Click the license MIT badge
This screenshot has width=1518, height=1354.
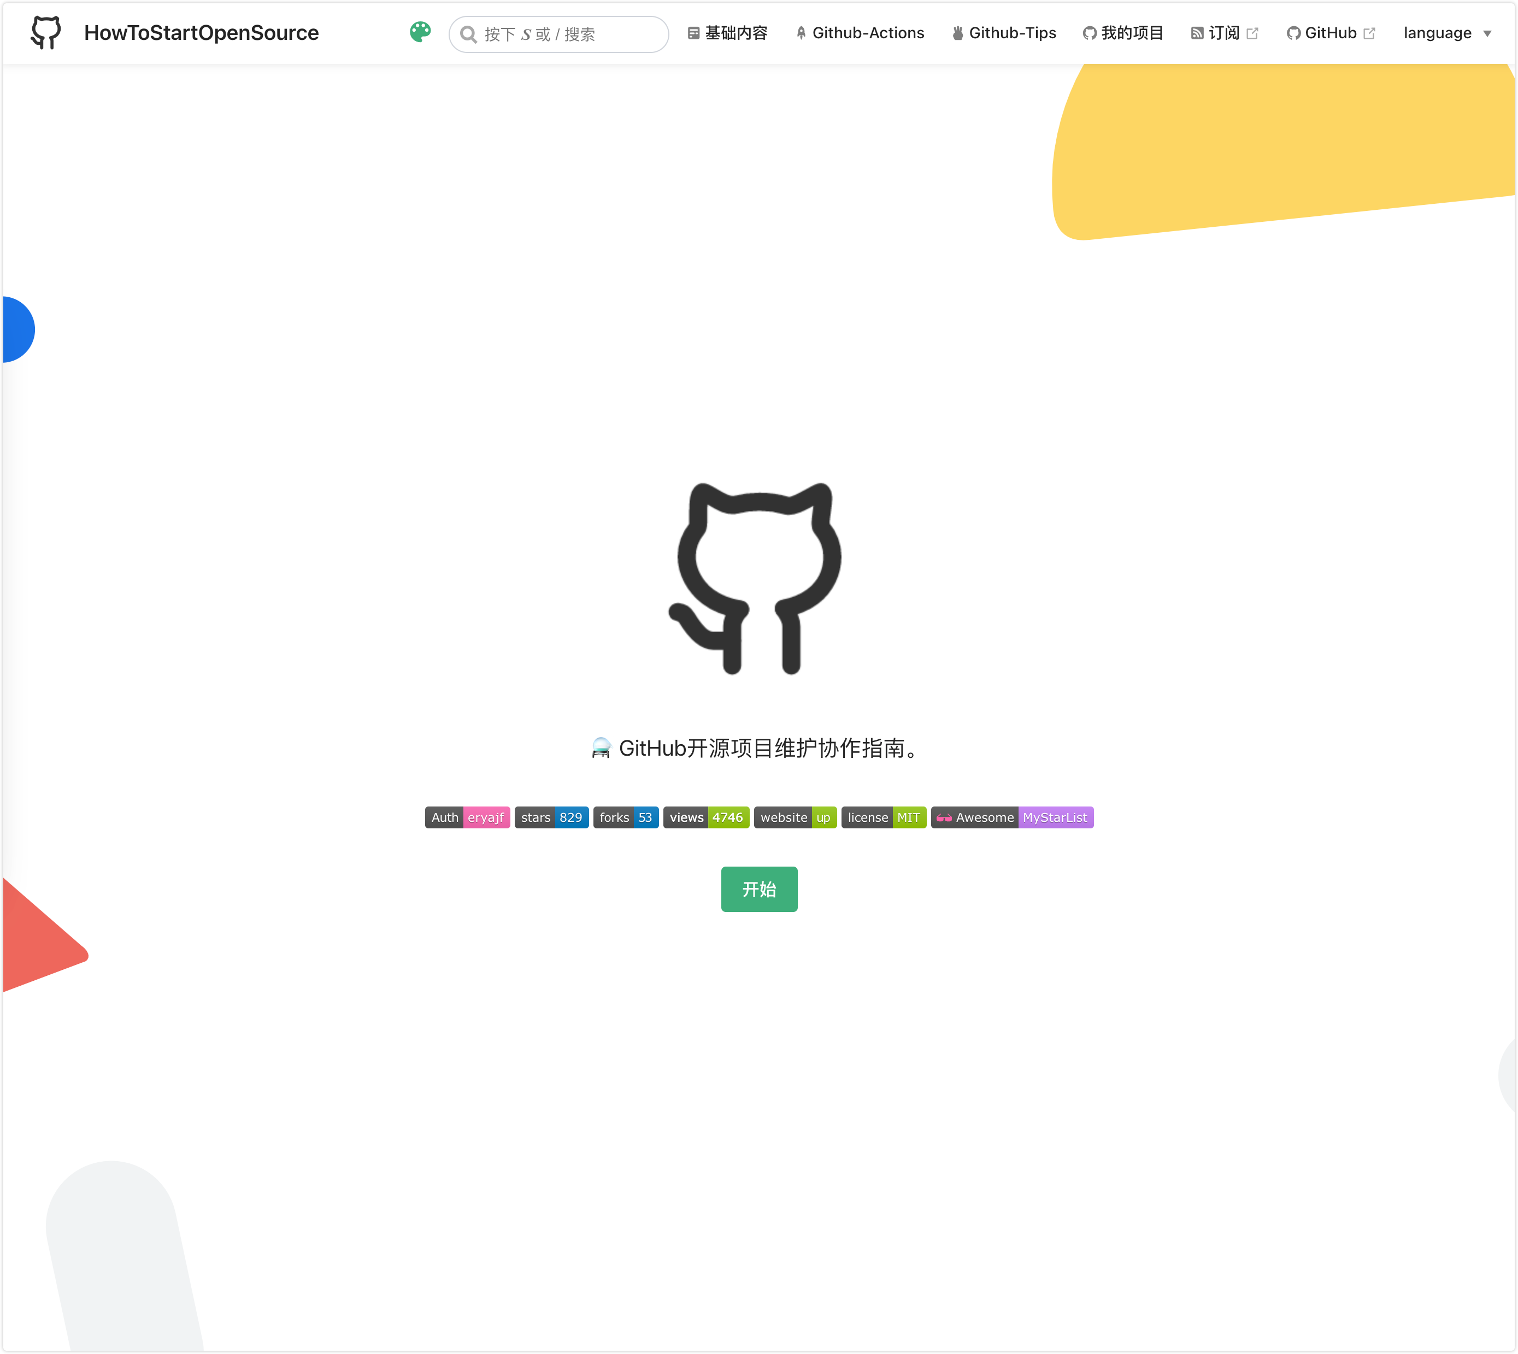pos(883,817)
